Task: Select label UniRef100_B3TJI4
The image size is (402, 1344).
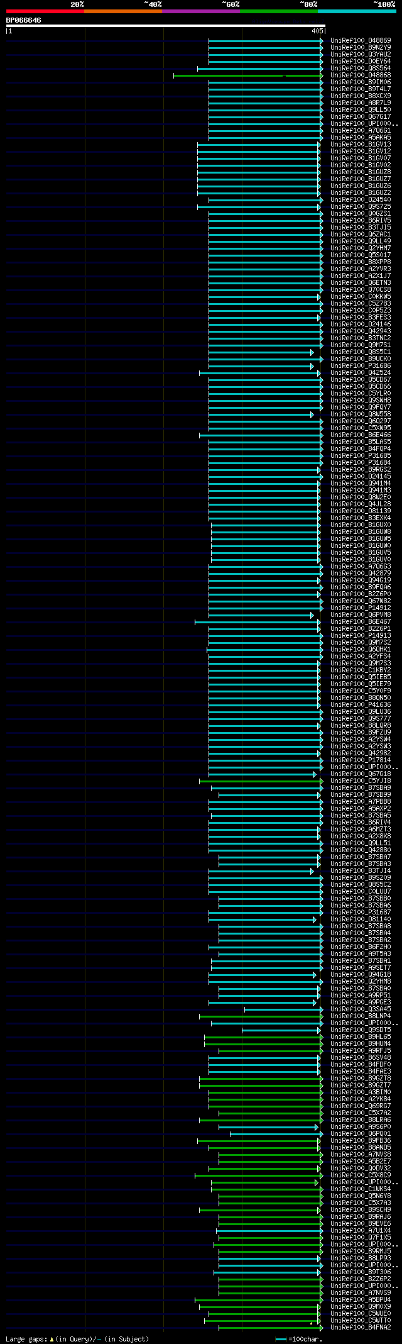Action: 361,871
